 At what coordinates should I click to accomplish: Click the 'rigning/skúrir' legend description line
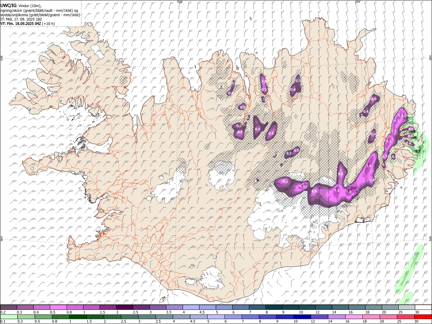tap(39, 10)
